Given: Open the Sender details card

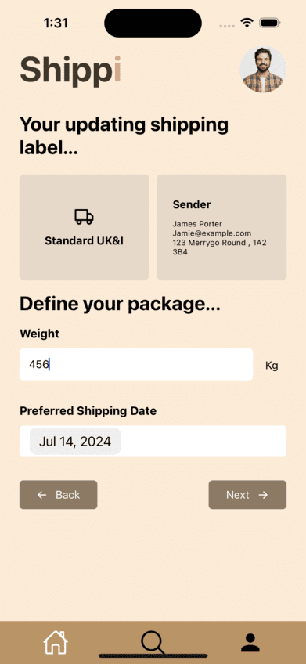Looking at the screenshot, I should (221, 227).
